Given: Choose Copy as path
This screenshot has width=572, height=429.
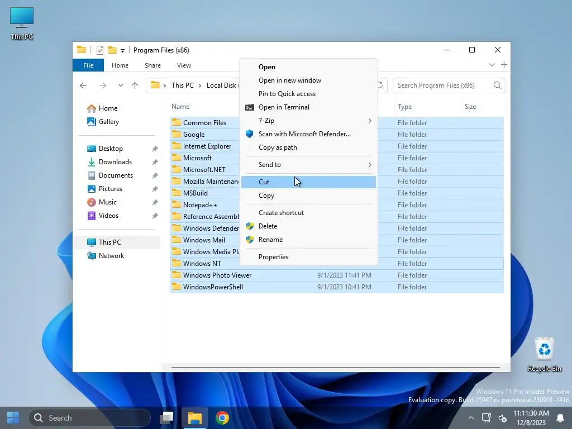Looking at the screenshot, I should pyautogui.click(x=308, y=147).
